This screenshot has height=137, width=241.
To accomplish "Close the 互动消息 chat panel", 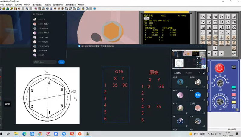I will (64, 14).
